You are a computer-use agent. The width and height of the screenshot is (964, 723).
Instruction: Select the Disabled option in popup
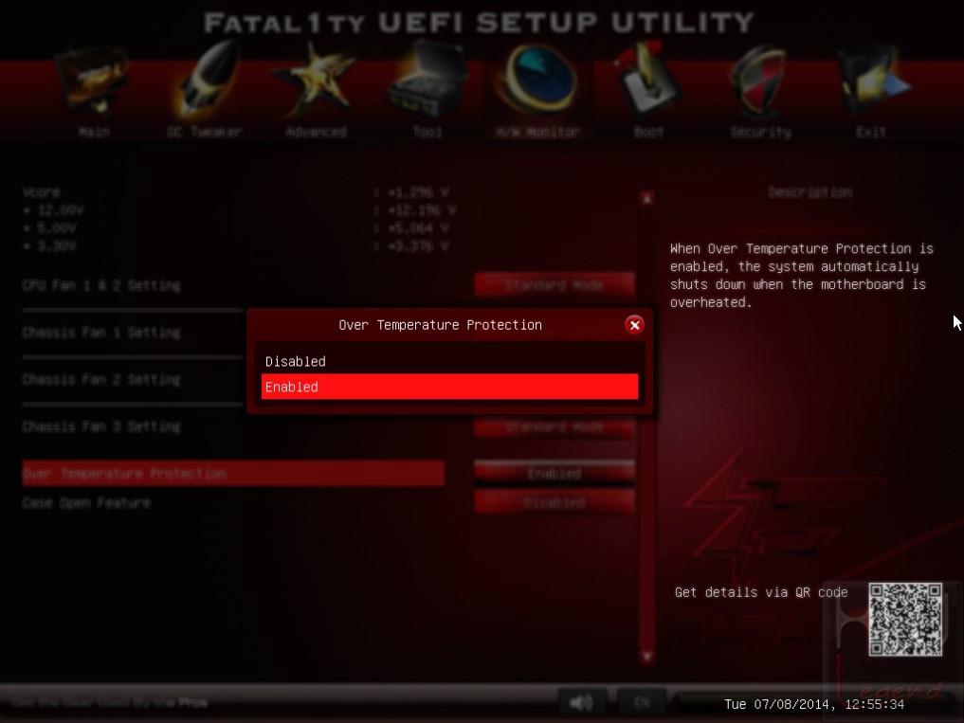pyautogui.click(x=449, y=362)
